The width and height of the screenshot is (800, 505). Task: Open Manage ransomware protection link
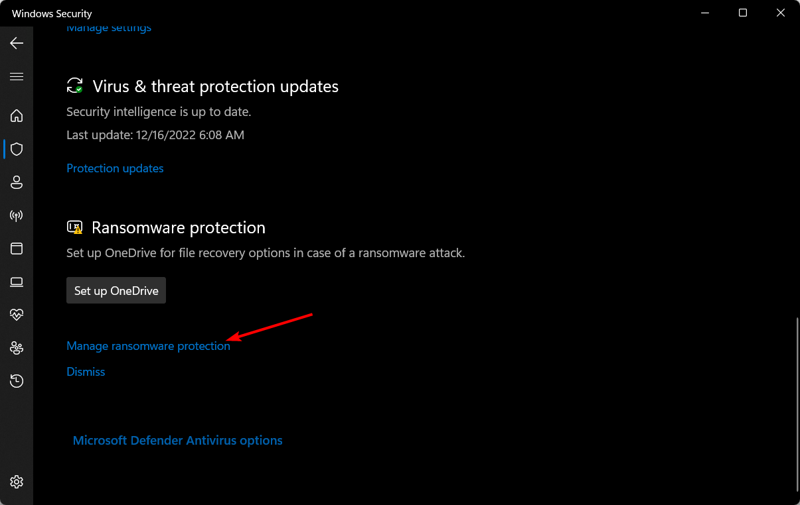148,346
